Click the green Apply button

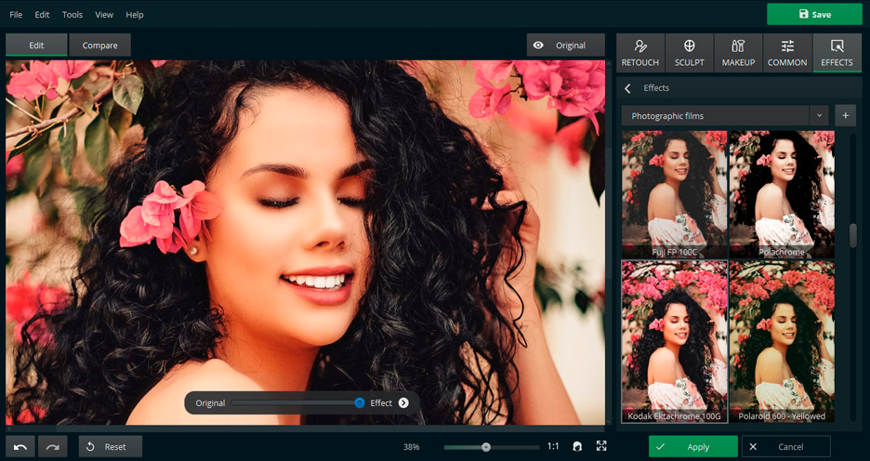[692, 447]
